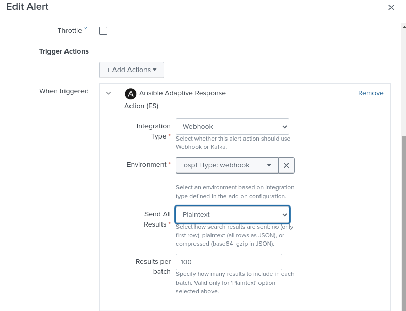Click the Ansible Adaptive Response title
The image size is (406, 311).
(x=182, y=93)
